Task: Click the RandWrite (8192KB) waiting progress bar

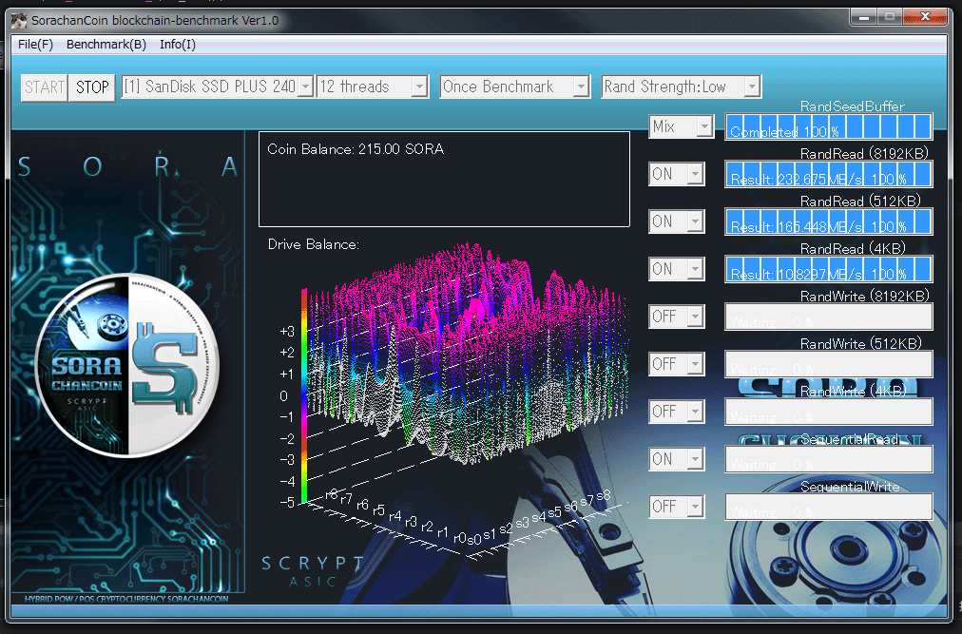Action: pyautogui.click(x=828, y=317)
